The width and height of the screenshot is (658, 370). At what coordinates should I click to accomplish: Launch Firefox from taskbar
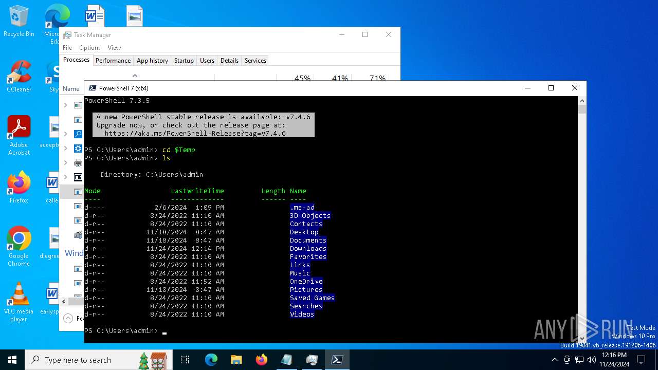tap(262, 360)
